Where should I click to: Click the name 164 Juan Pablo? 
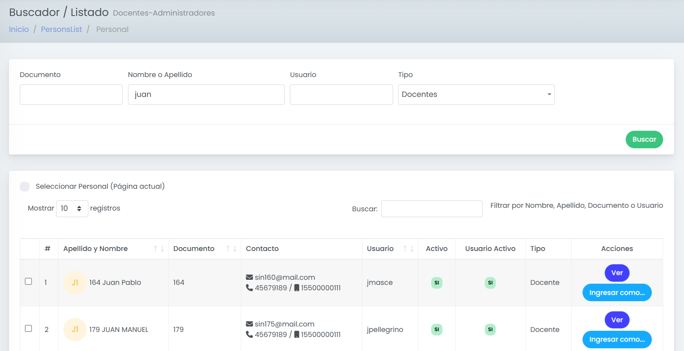115,283
